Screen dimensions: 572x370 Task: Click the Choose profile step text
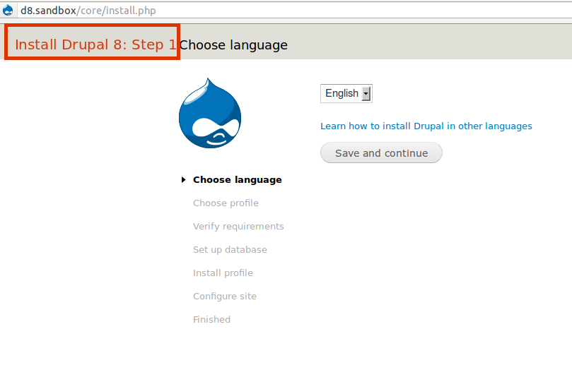pyautogui.click(x=226, y=203)
